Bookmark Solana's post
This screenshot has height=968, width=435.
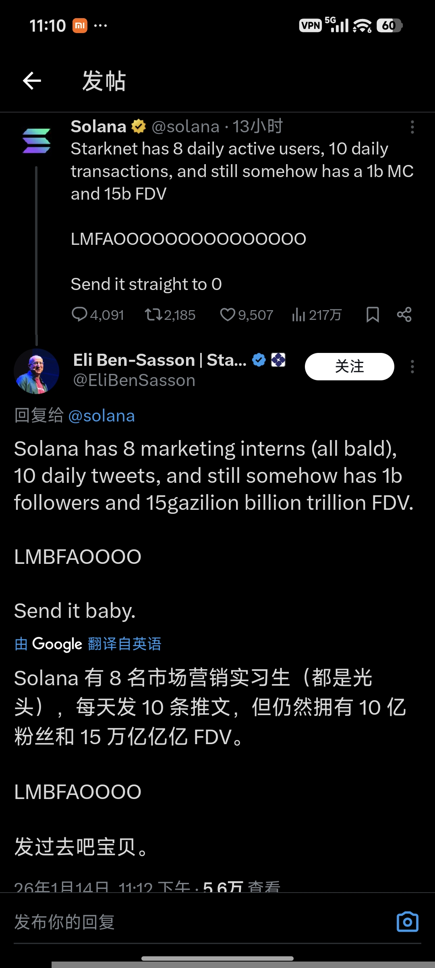(x=373, y=315)
